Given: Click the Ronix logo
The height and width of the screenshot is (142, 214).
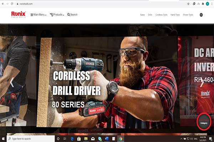Looking at the screenshot, I should [x=18, y=15].
